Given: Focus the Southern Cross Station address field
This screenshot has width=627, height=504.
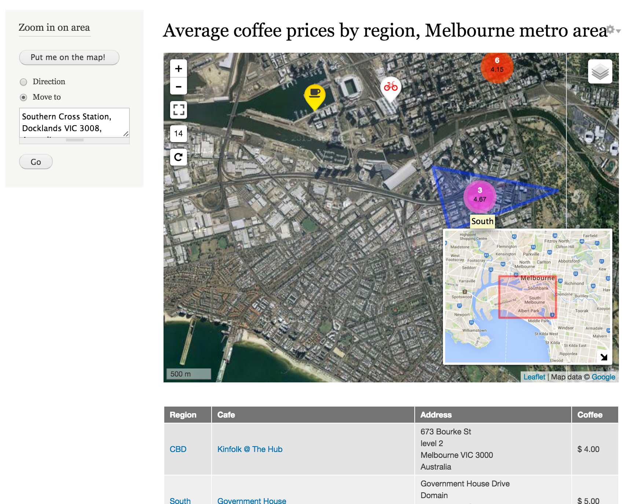Looking at the screenshot, I should (x=71, y=122).
